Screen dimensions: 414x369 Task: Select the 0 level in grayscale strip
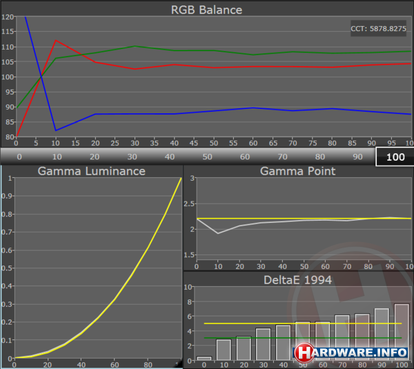[19, 157]
